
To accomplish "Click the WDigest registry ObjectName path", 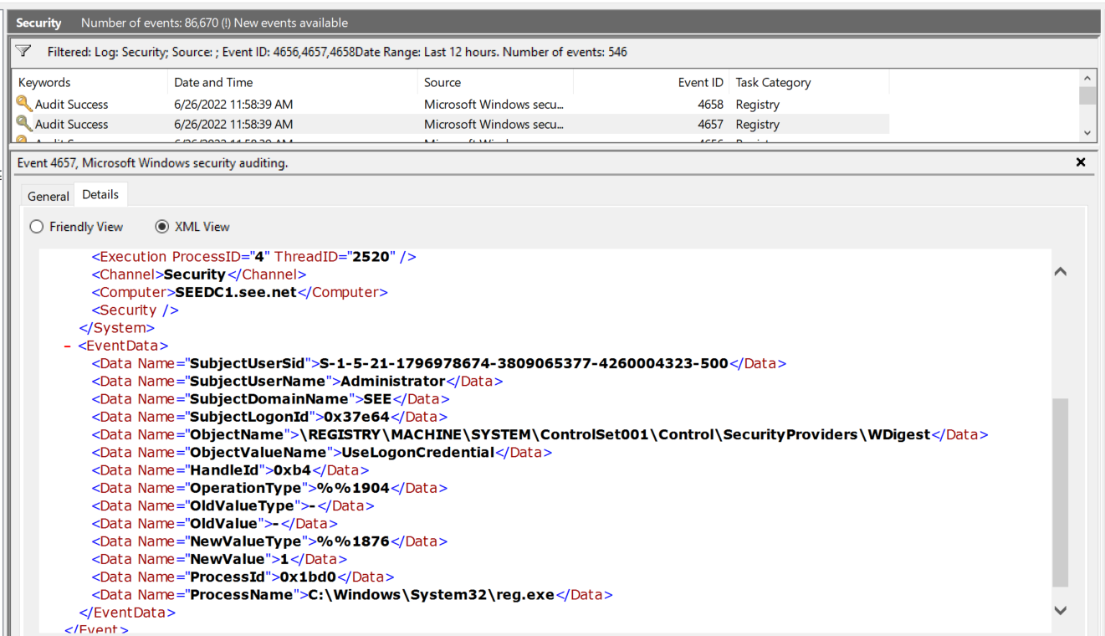I will (x=616, y=434).
